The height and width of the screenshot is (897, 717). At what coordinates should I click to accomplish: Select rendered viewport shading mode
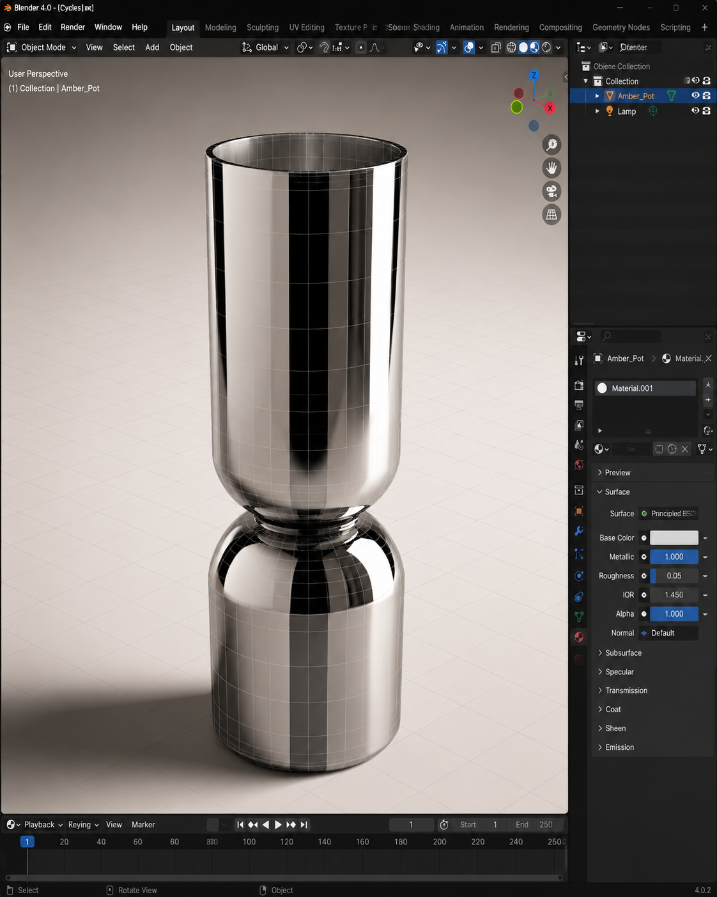[546, 47]
